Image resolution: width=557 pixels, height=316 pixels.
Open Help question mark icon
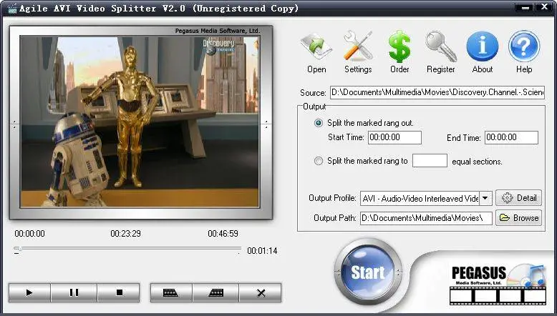point(524,53)
